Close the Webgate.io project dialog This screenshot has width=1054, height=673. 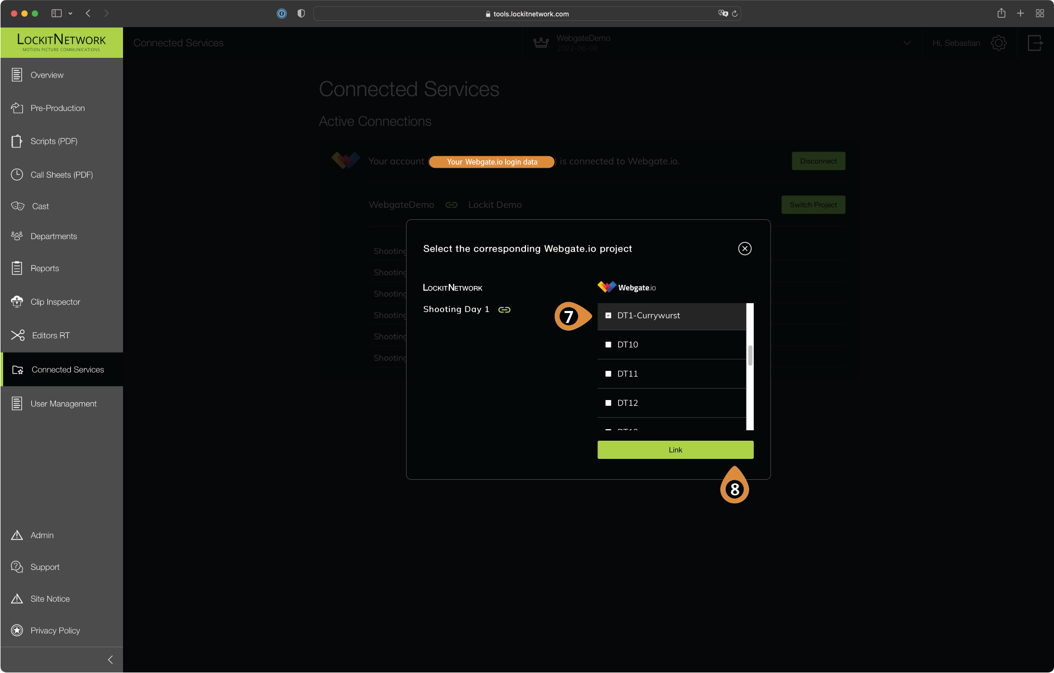tap(745, 248)
